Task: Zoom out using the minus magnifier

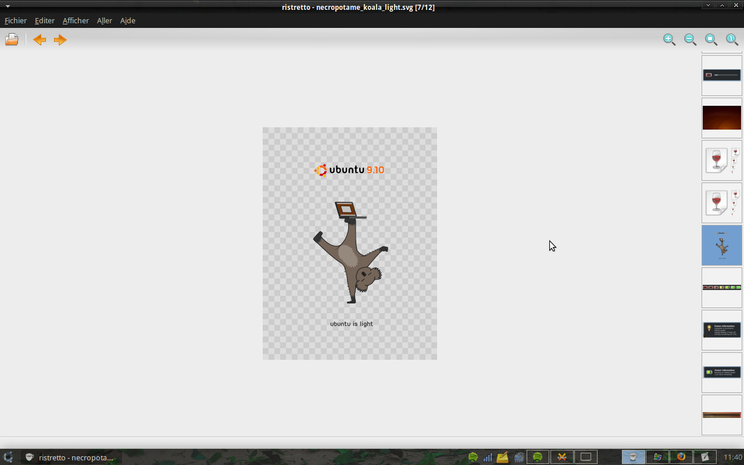Action: [690, 40]
